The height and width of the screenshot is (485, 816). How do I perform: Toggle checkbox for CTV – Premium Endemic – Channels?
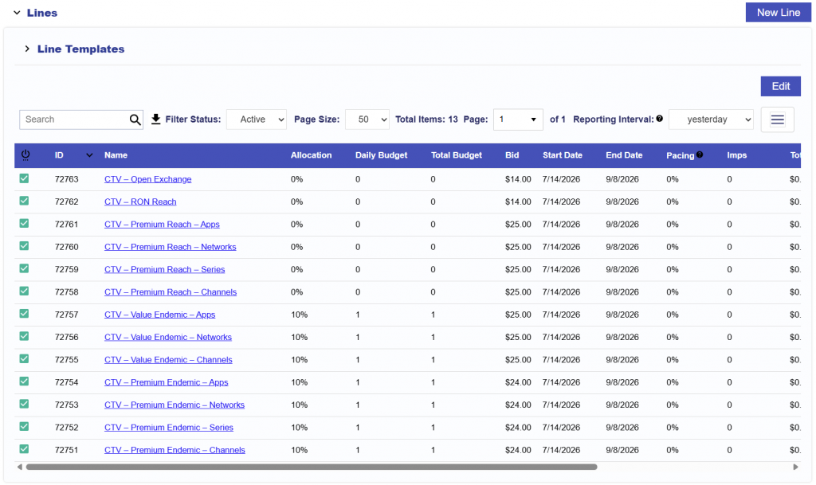(x=24, y=449)
